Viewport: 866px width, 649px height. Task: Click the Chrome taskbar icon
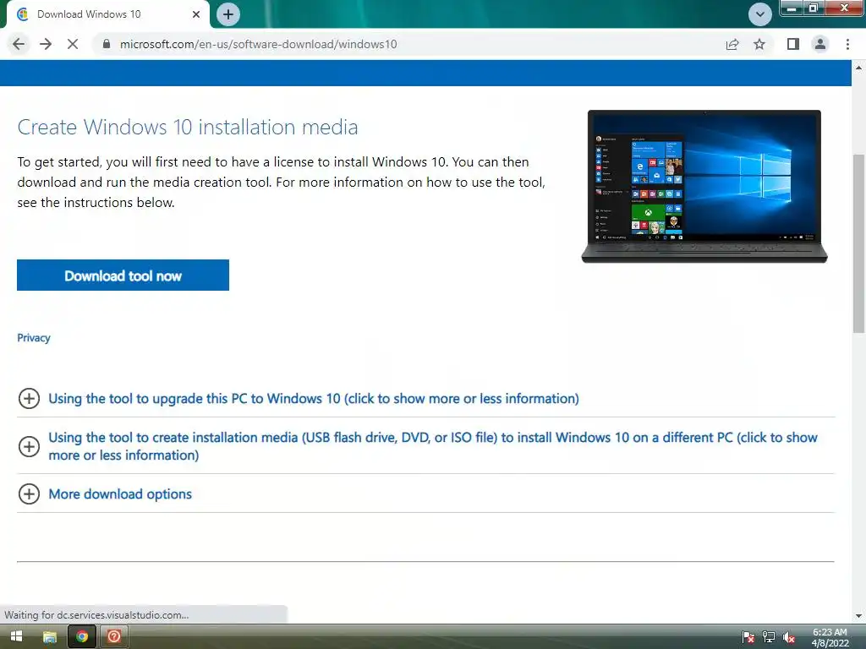[82, 637]
